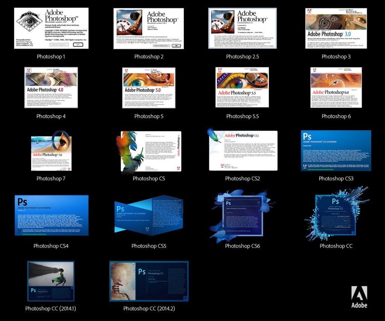Click the "Photoshop 5" caption text
This screenshot has height=321, width=385.
pos(149,116)
